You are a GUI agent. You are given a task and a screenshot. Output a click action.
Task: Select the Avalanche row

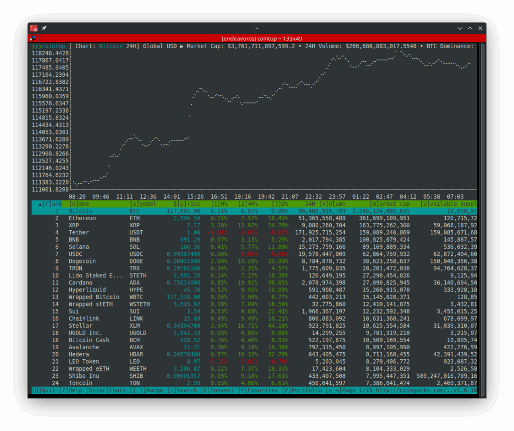click(254, 348)
